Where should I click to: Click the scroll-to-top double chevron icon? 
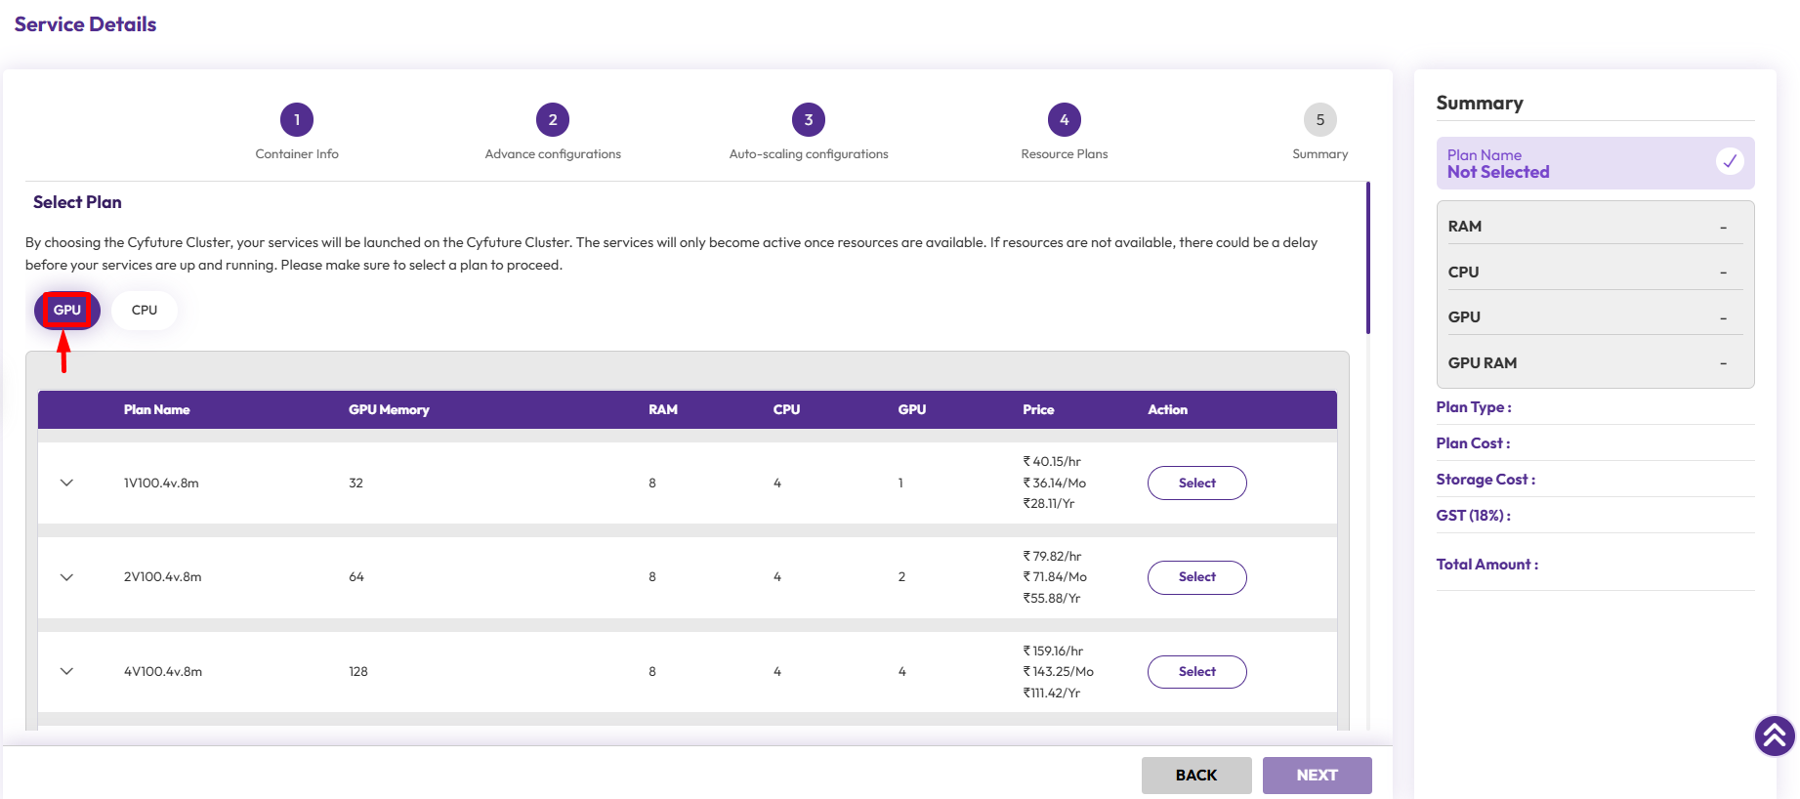tap(1775, 736)
